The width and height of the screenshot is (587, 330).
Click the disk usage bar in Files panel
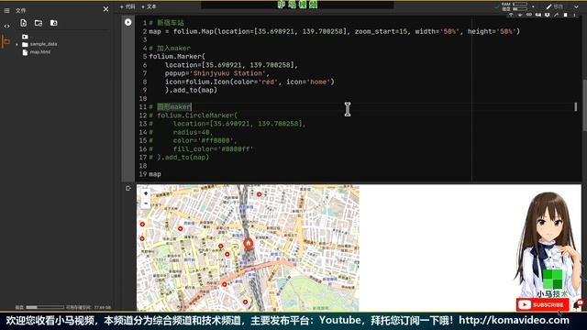(x=45, y=307)
